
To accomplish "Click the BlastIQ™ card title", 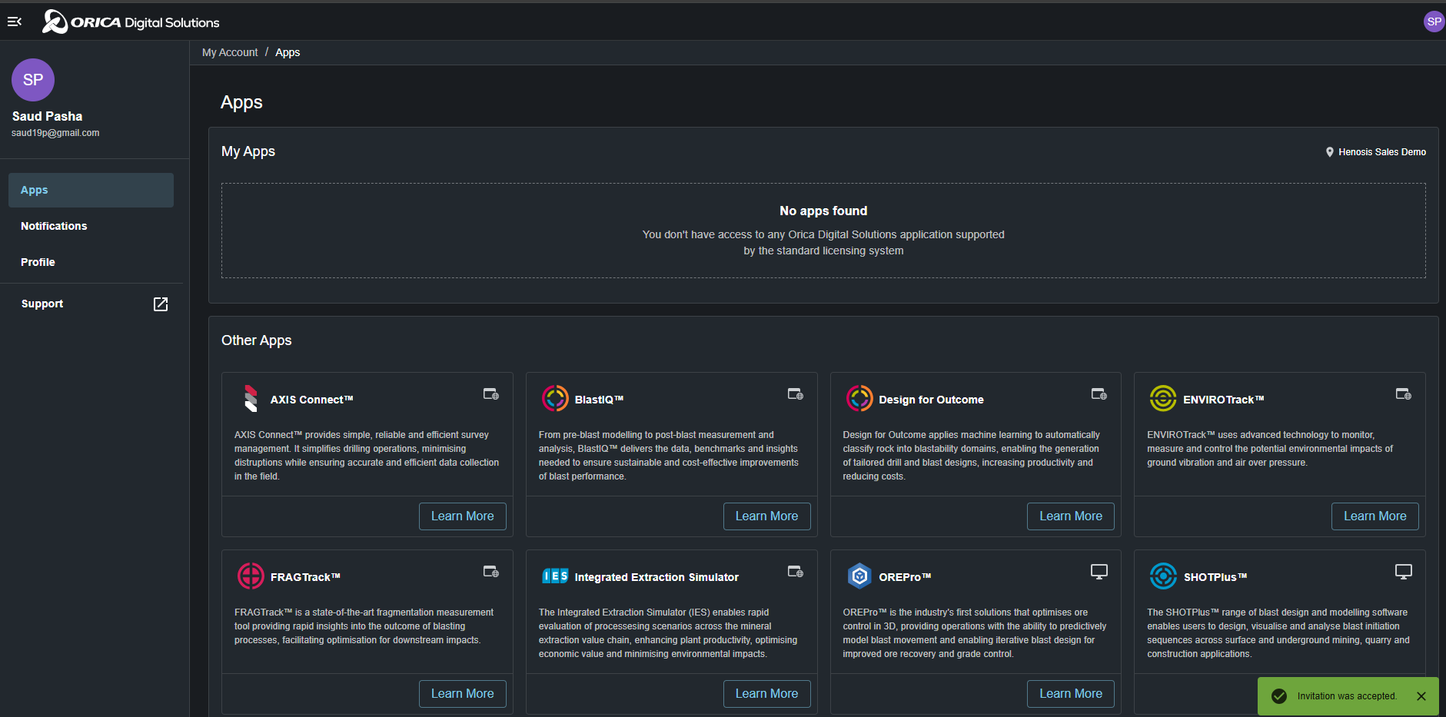I will (599, 400).
